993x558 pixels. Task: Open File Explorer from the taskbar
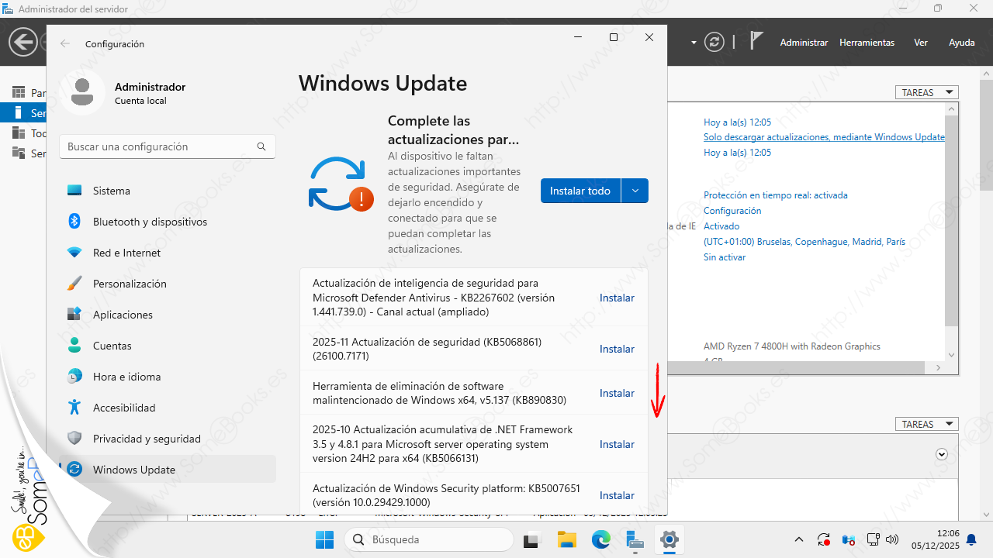[x=566, y=539]
